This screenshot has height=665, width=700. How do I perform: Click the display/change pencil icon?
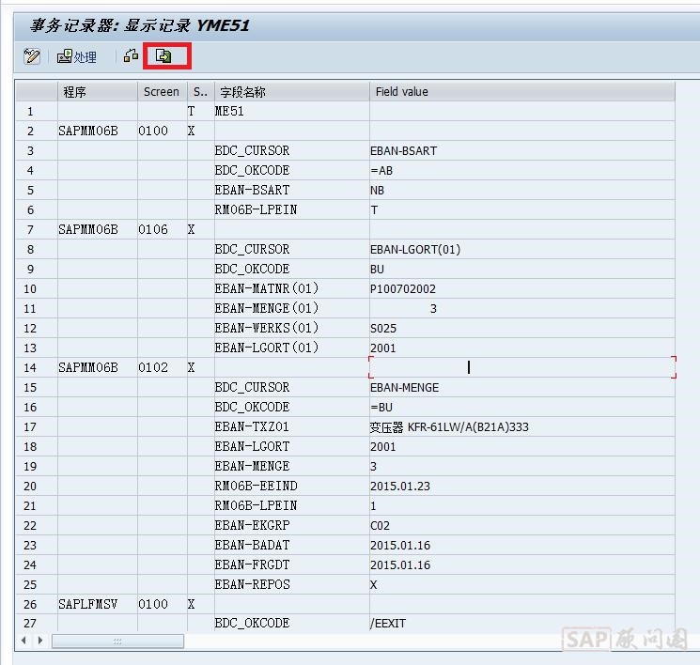(x=32, y=57)
